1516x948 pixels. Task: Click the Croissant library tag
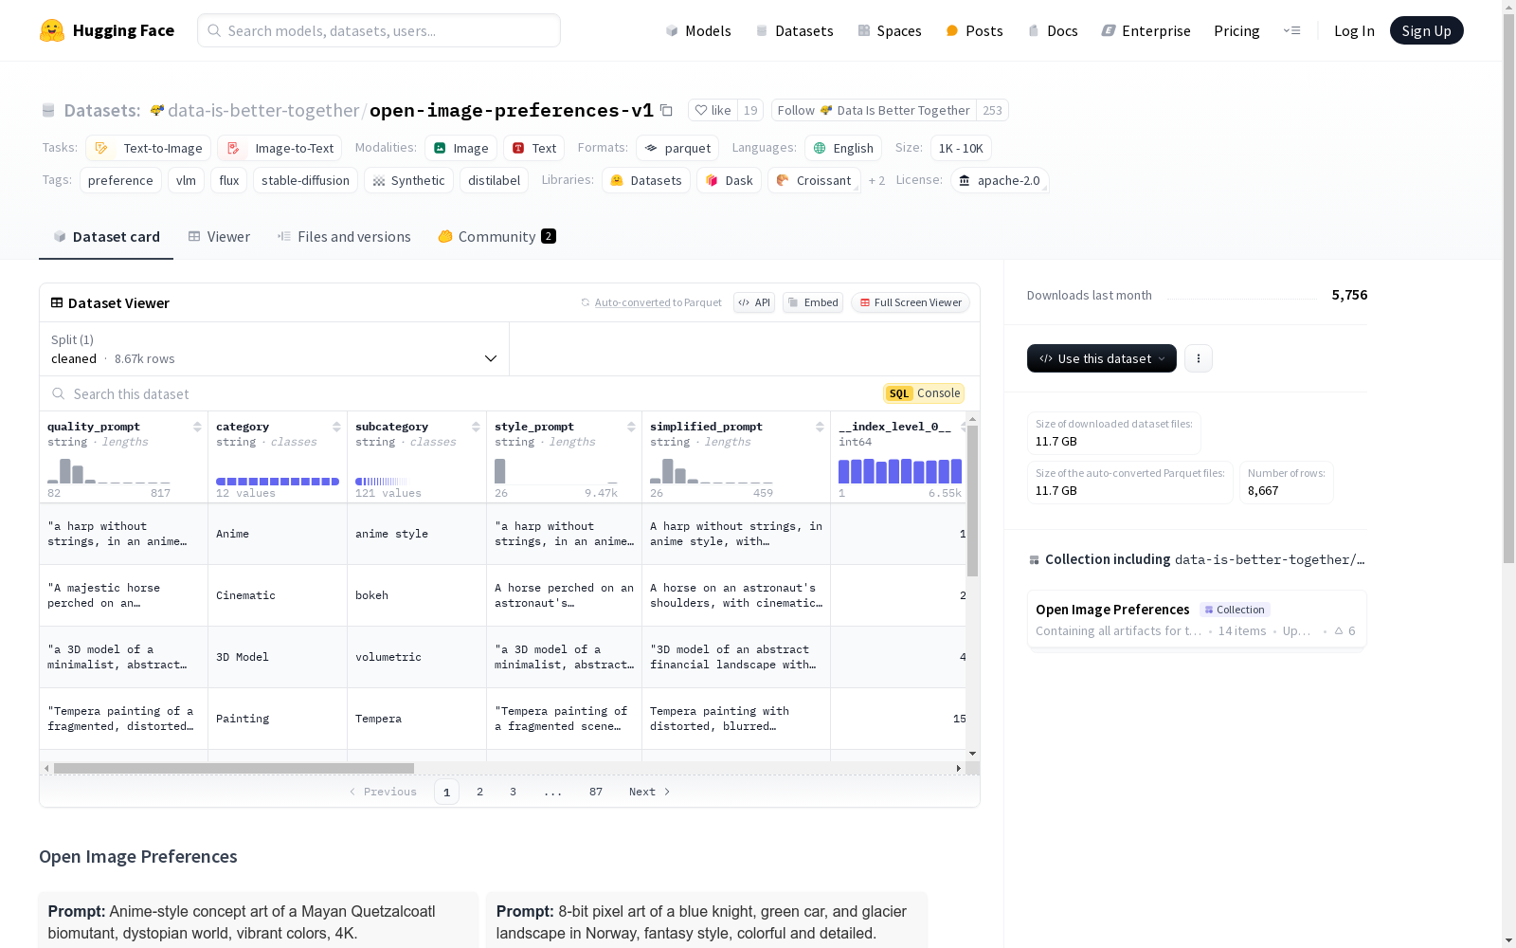click(x=814, y=180)
